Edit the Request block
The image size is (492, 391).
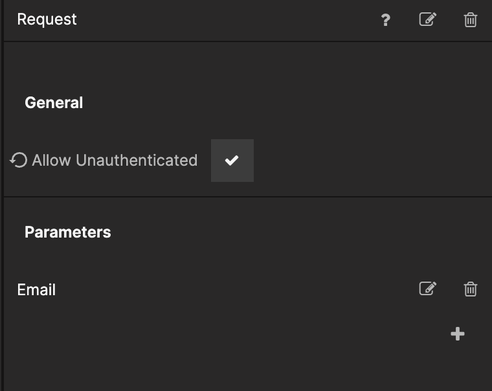427,19
